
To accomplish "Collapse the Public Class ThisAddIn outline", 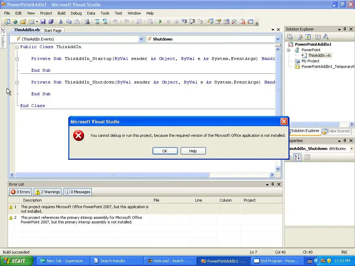I will coord(17,47).
